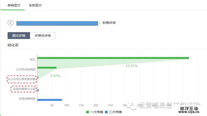Image resolution: width=207 pixels, height=116 pixels.
Task: Click the blue 在朋友圈阅读 bar
Action: point(50,100)
